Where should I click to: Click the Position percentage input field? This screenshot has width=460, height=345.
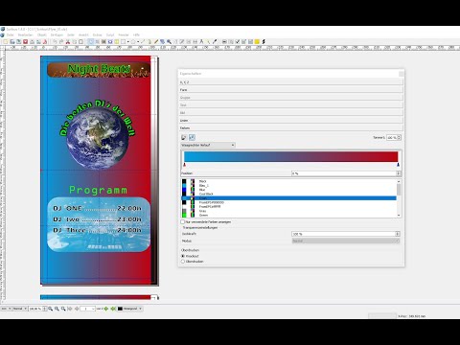tap(344, 173)
